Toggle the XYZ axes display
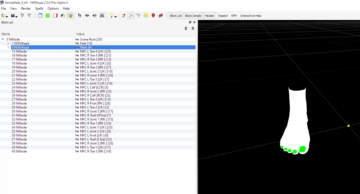The image size is (360, 194). coord(131,16)
